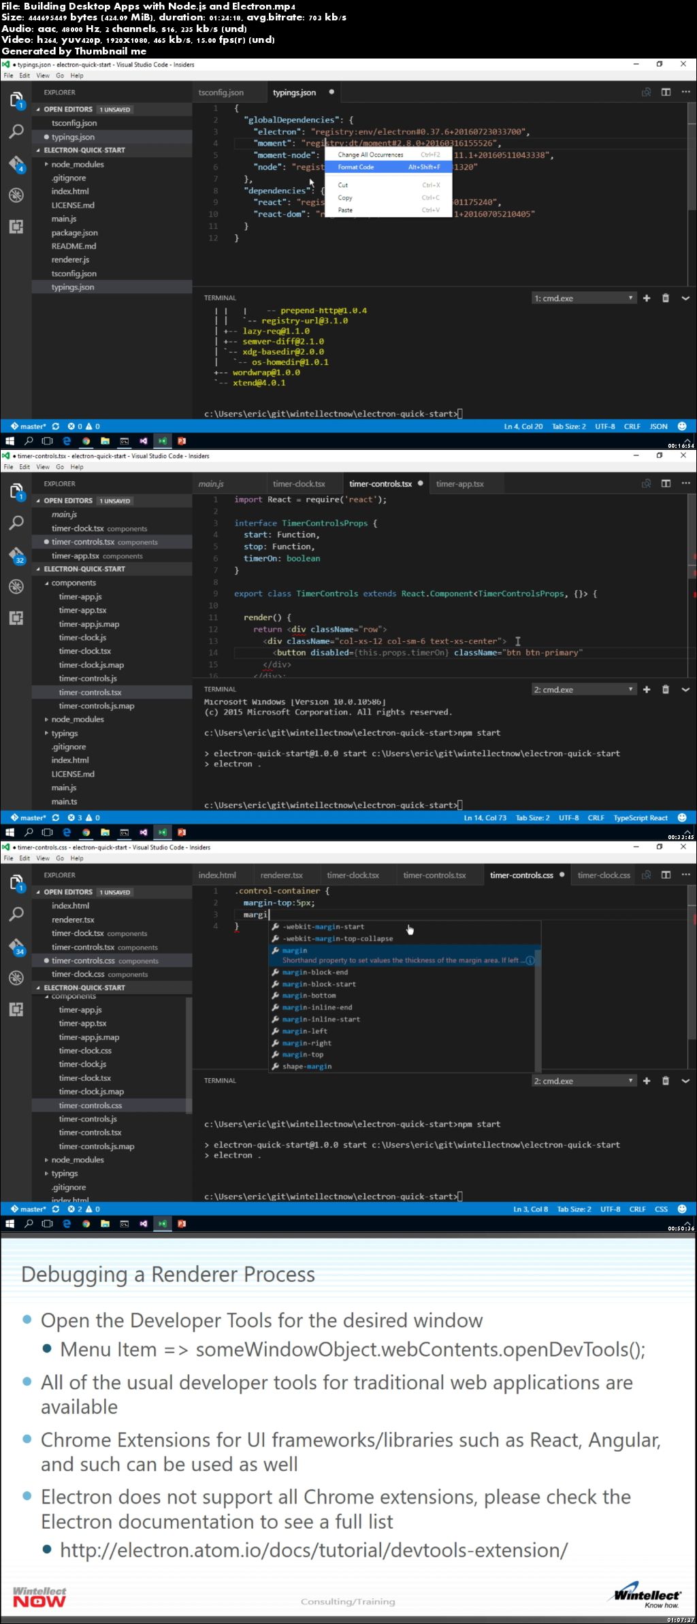Viewport: 697px width, 1624px height.
Task: Switch to renderer.tsx editor tab
Action: point(282,875)
